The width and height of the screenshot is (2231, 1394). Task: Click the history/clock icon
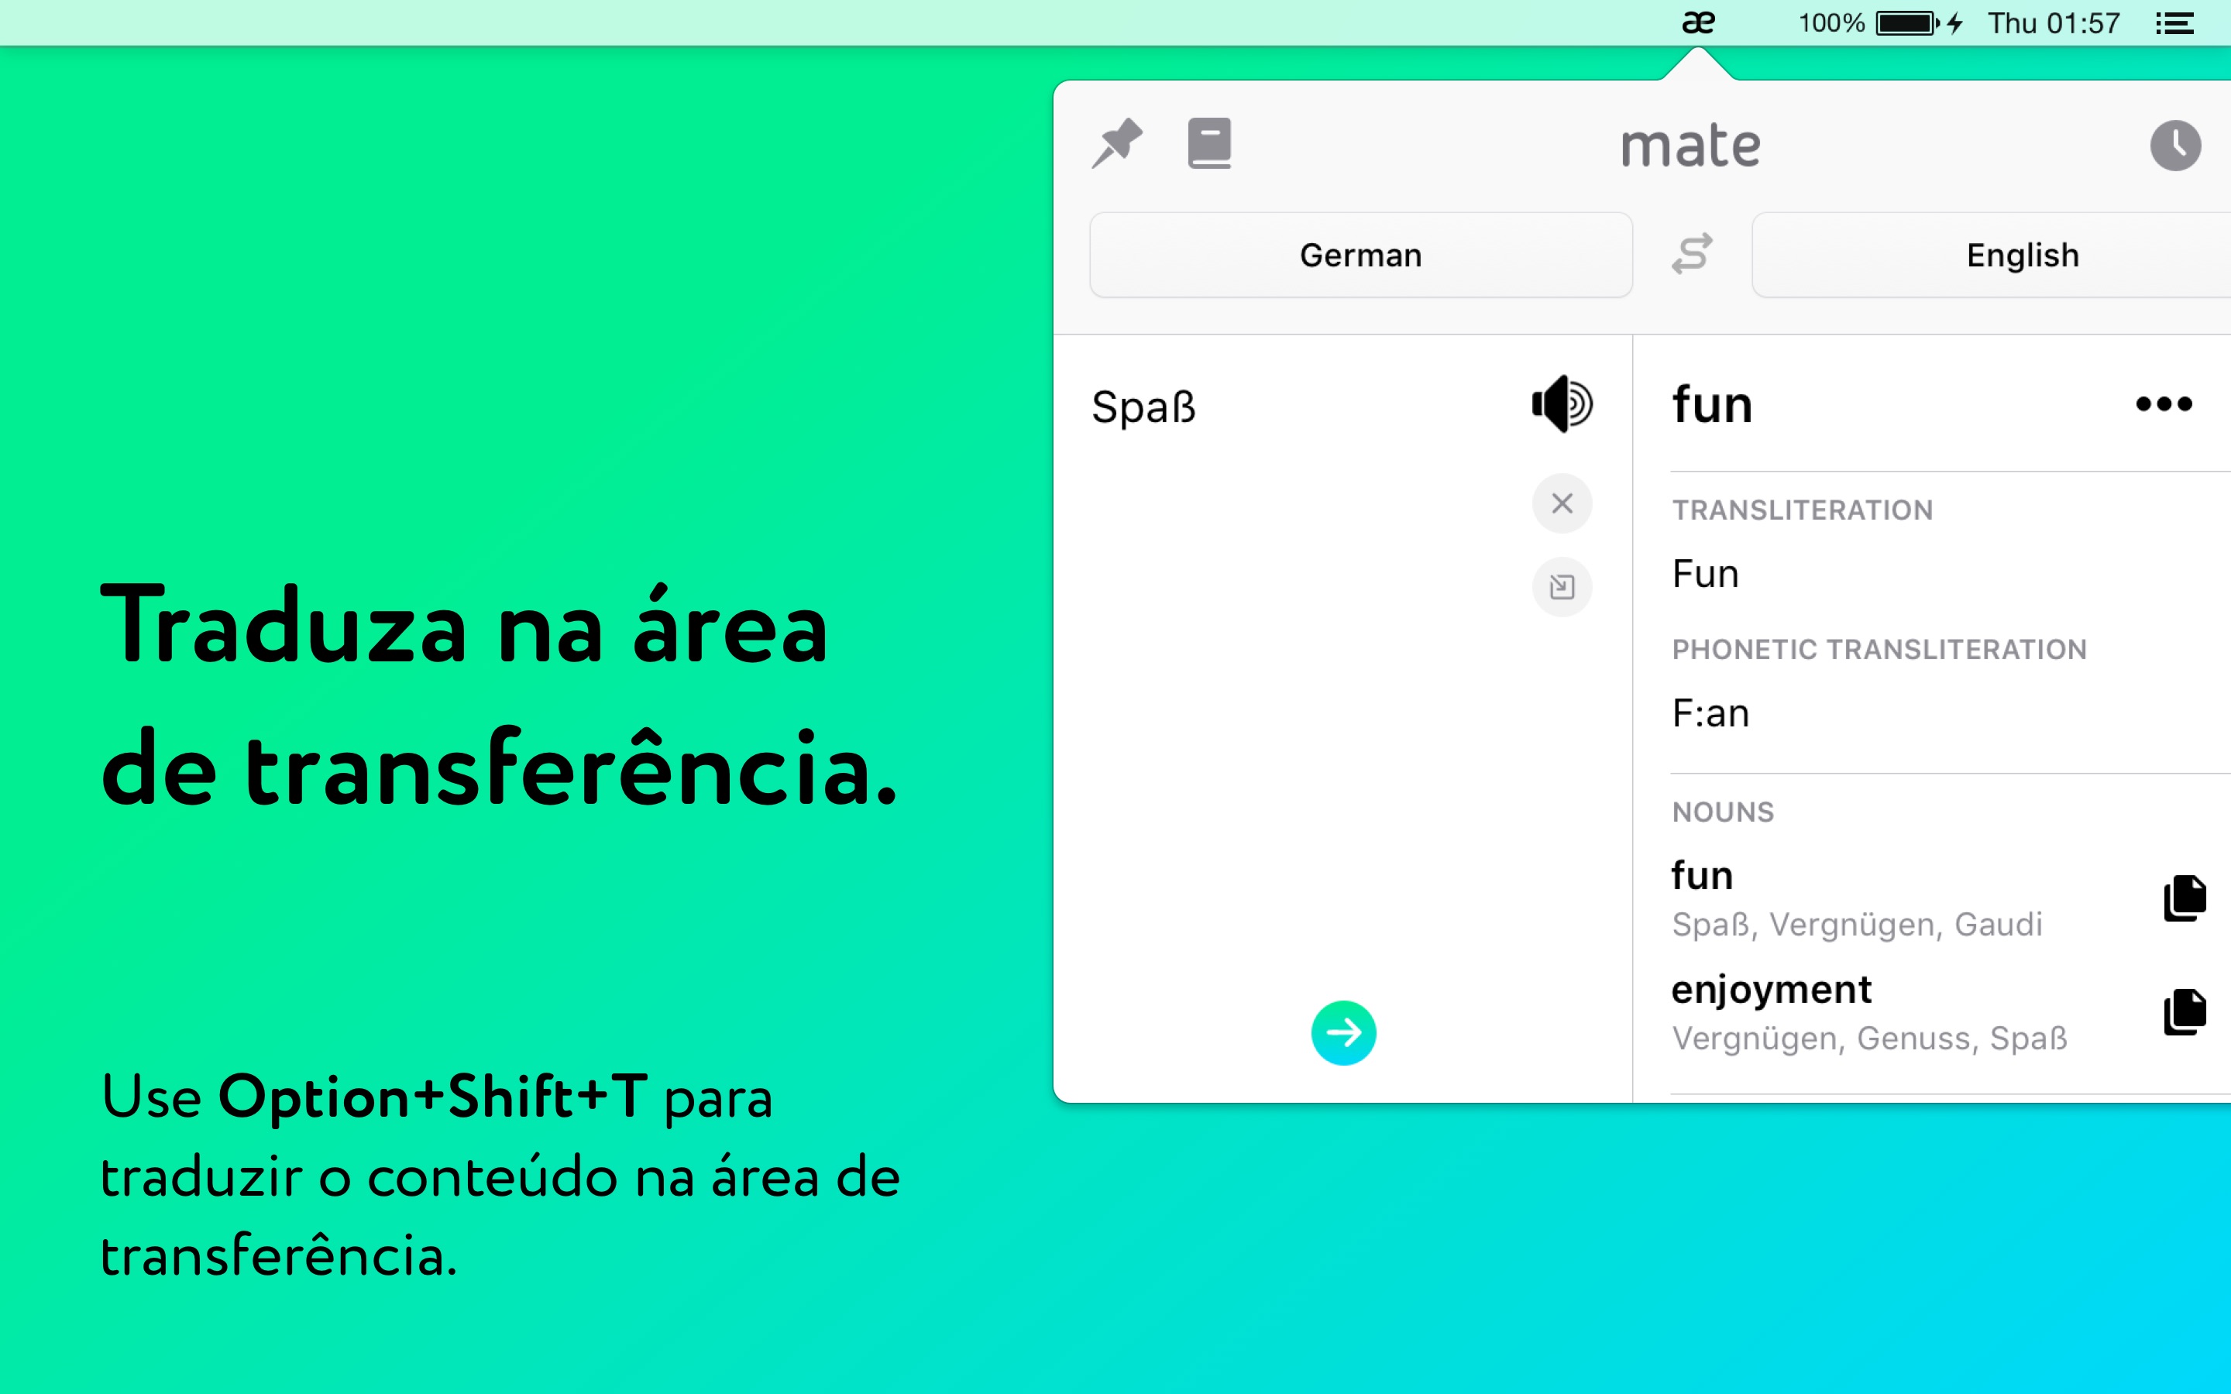2177,143
